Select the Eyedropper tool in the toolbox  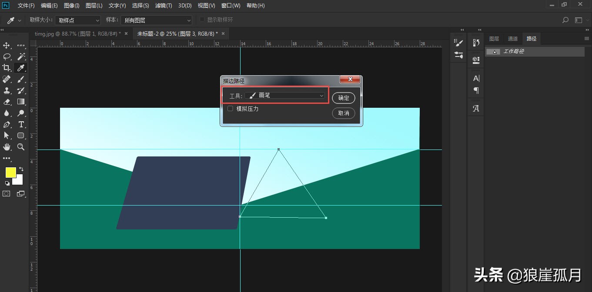tap(21, 68)
